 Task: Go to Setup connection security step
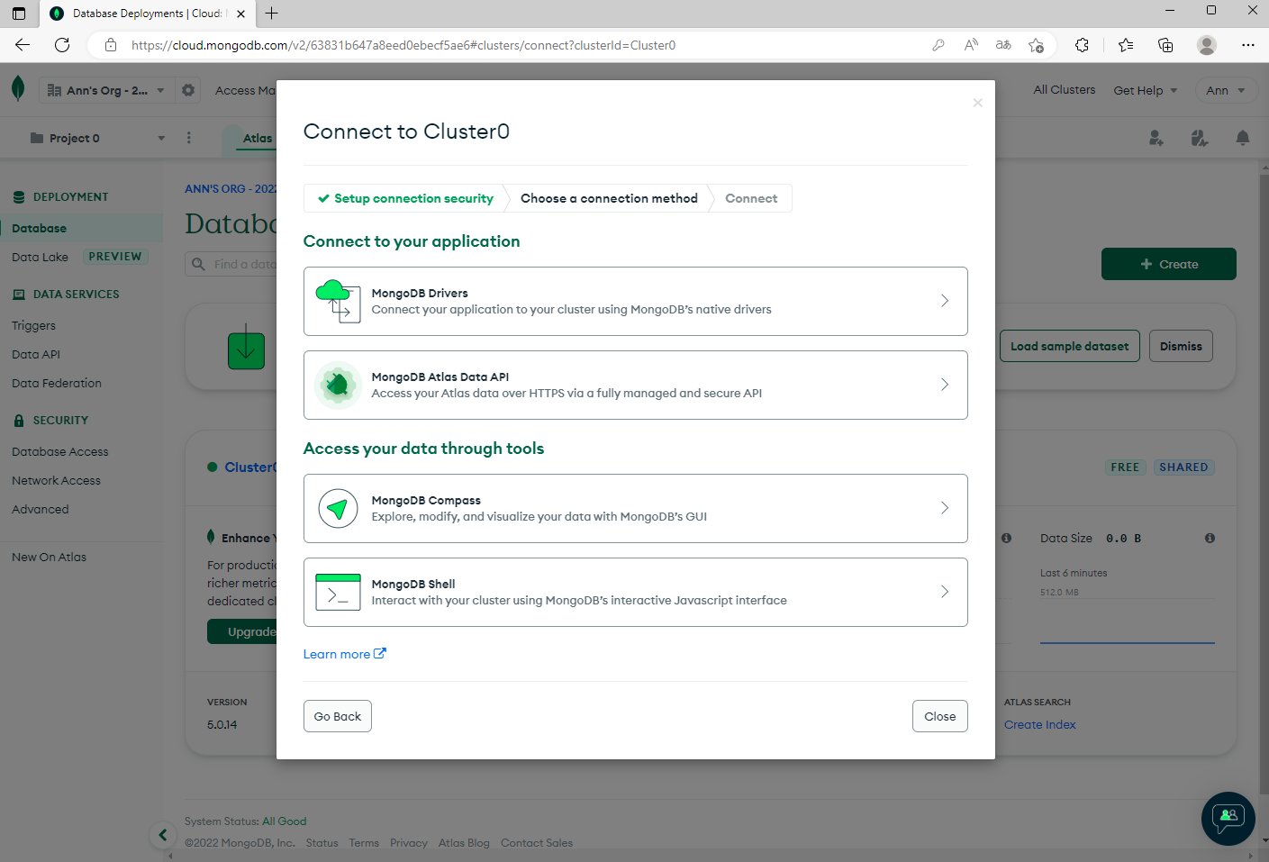point(405,198)
